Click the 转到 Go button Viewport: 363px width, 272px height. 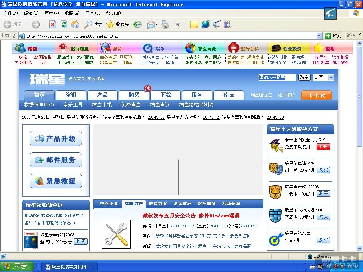[333, 36]
